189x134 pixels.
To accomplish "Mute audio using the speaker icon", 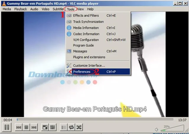I will click(157, 130).
